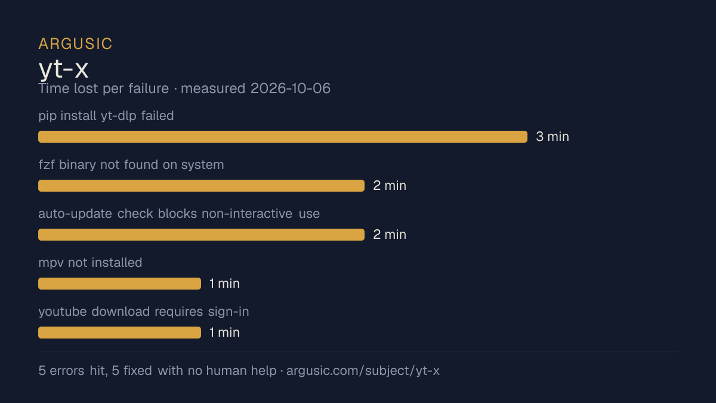Click '2 min' value beside auto-update bar

click(390, 235)
